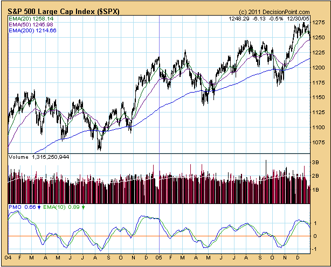Screen dimensions: 331x267
Task: Click the Volume 1,315,250,944 label
Action: click(x=40, y=156)
